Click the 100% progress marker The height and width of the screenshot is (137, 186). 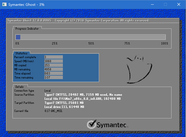(x=164, y=43)
